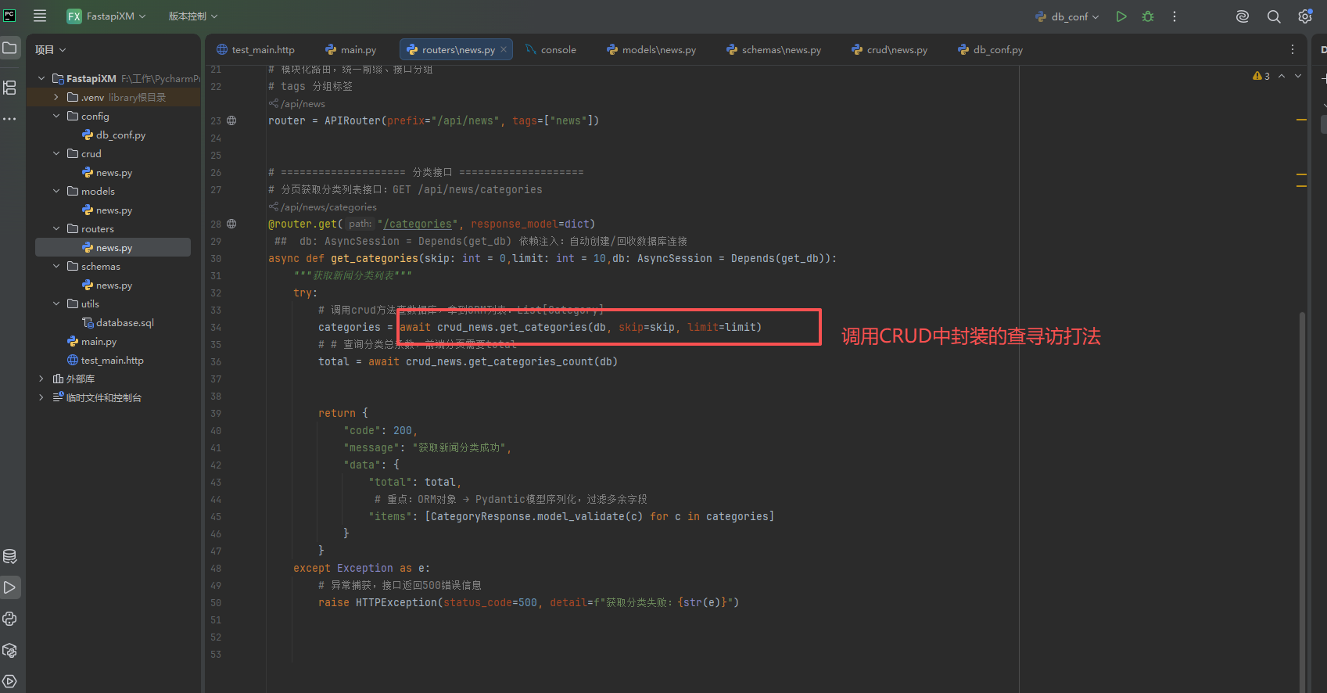Open db_conf.py in project tree
The image size is (1327, 693).
(x=113, y=135)
